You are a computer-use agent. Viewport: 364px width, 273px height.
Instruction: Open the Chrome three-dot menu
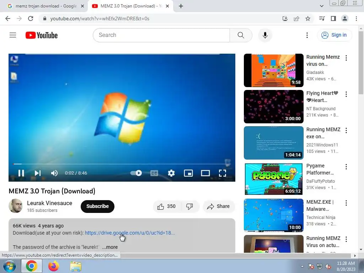(356, 18)
